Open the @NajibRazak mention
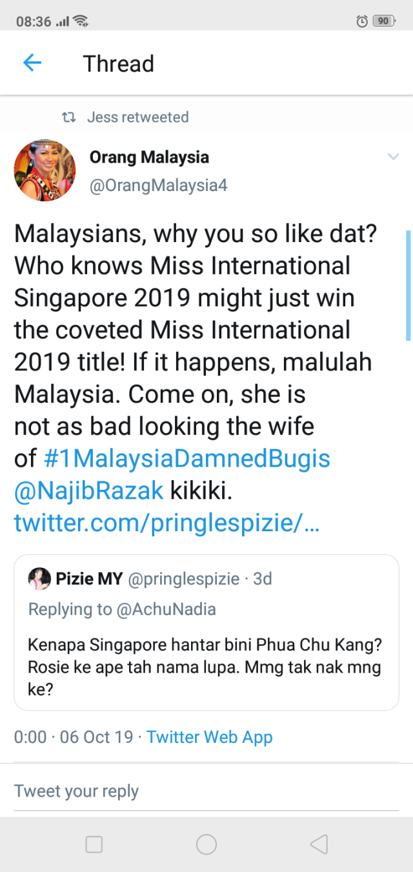The height and width of the screenshot is (872, 413). (89, 491)
